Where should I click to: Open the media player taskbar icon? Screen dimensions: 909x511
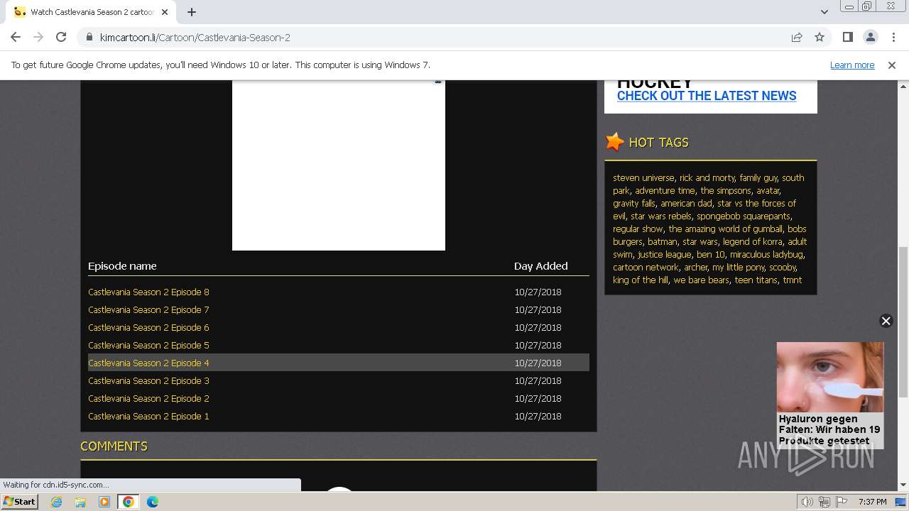tap(104, 502)
